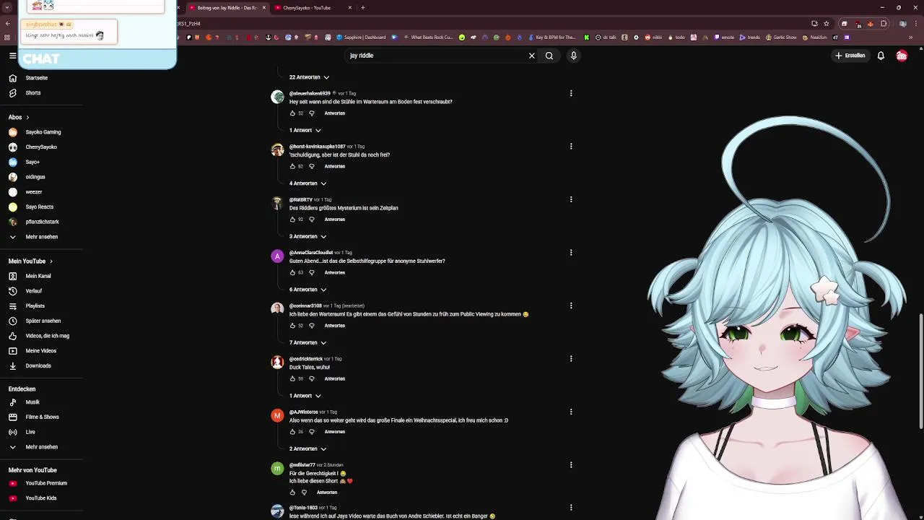The image size is (924, 520).
Task: Like the @RatBitTV comment
Action: click(292, 220)
